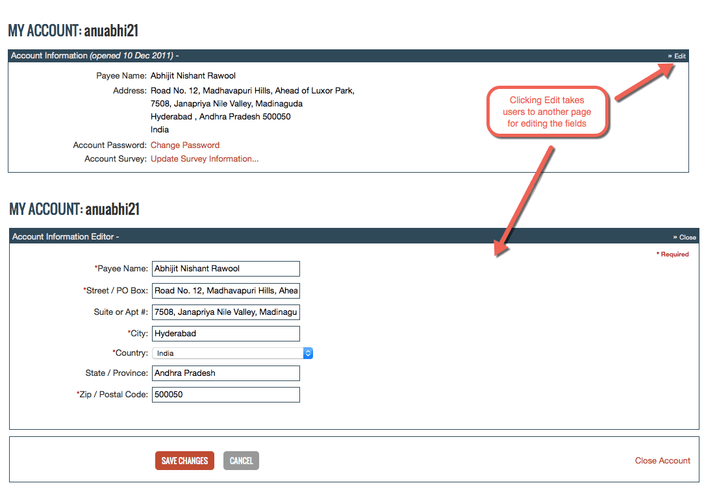704x496 pixels.
Task: Click the City input showing Hyderabad
Action: click(x=226, y=334)
